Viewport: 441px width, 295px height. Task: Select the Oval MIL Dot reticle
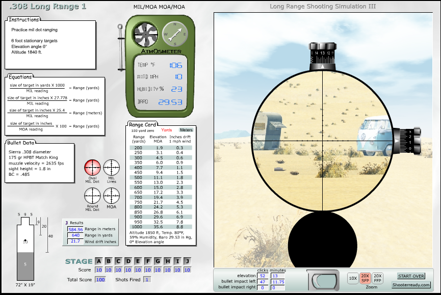93,168
